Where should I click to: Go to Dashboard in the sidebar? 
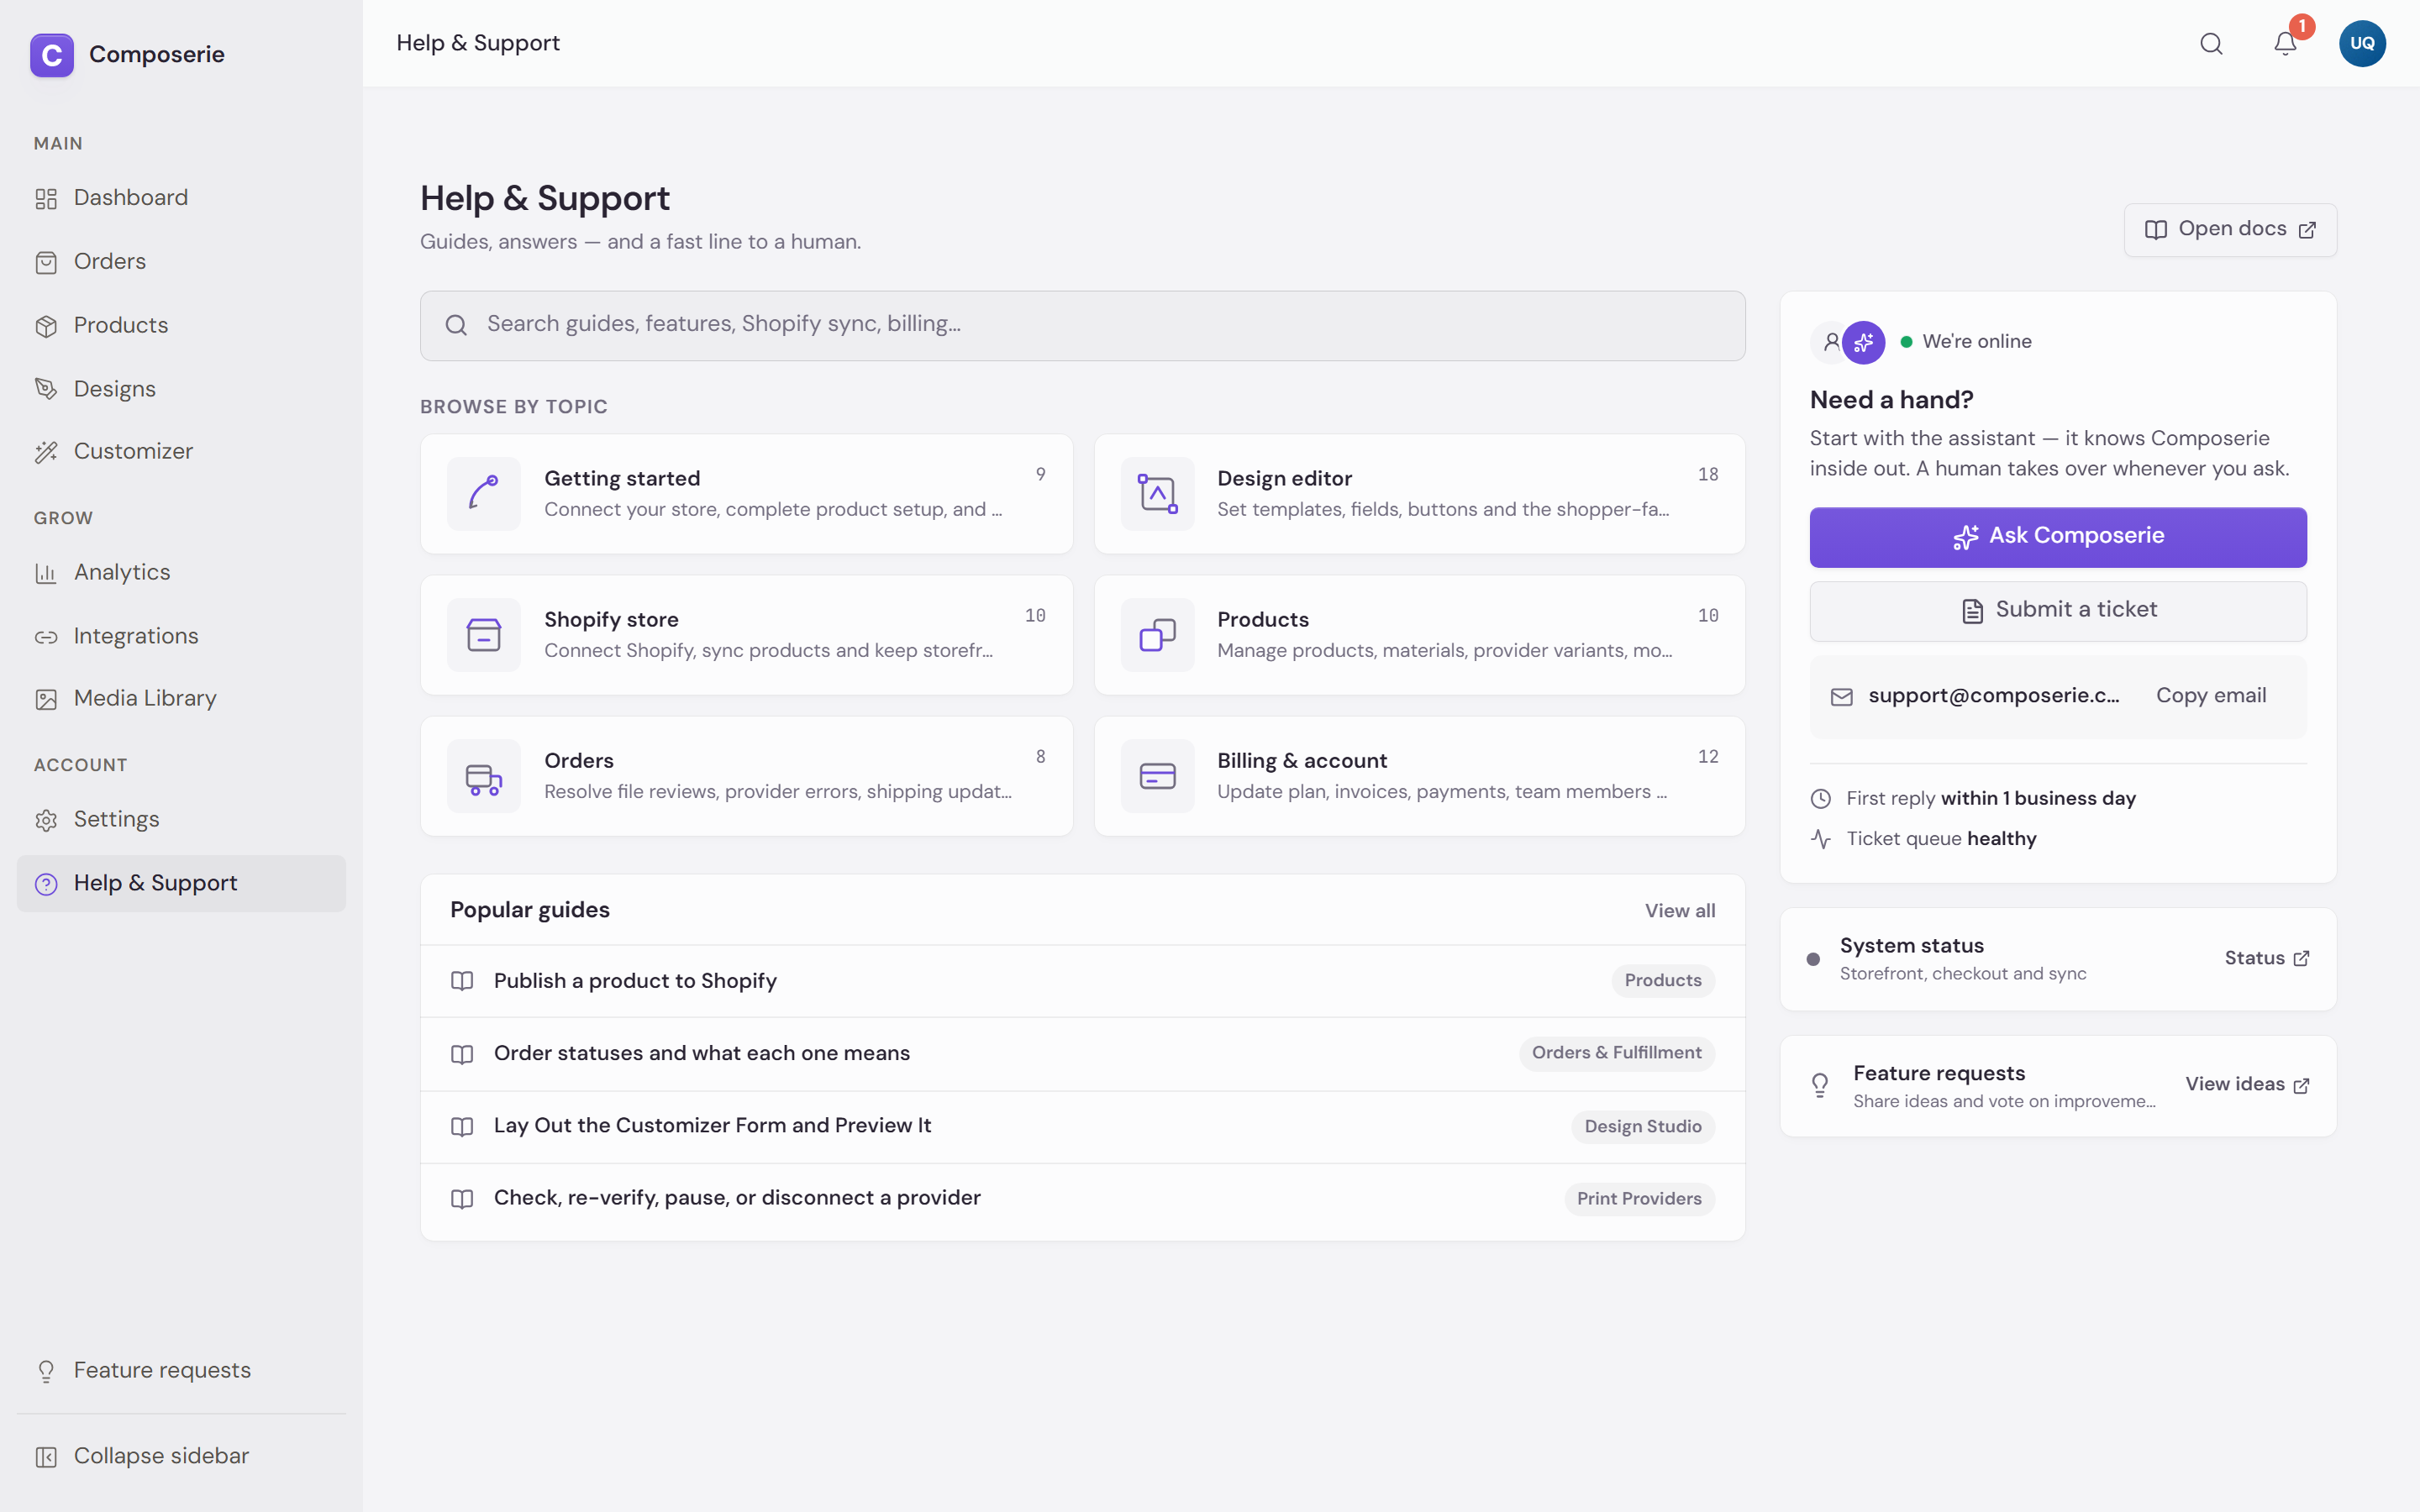181,198
